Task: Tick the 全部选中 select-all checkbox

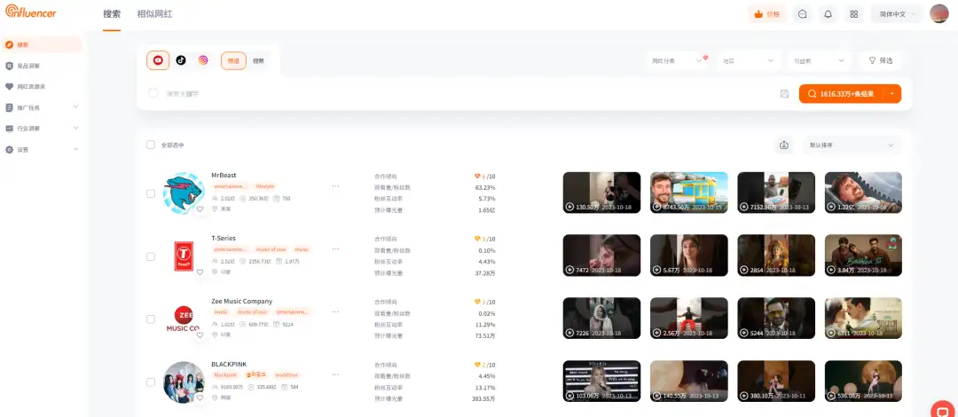Action: 151,145
